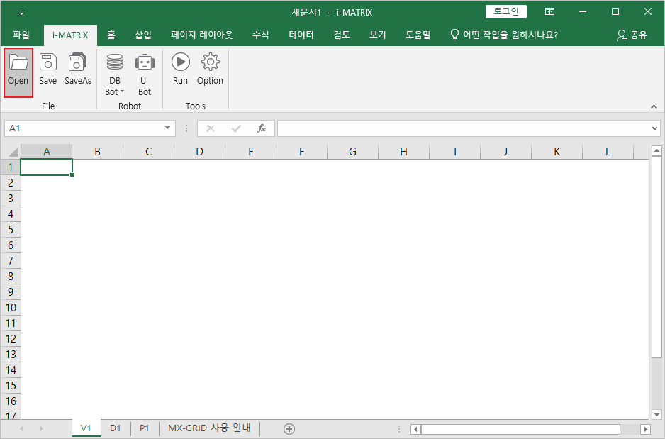Click the vertical scrollbar down arrow
The image size is (665, 439).
[657, 414]
